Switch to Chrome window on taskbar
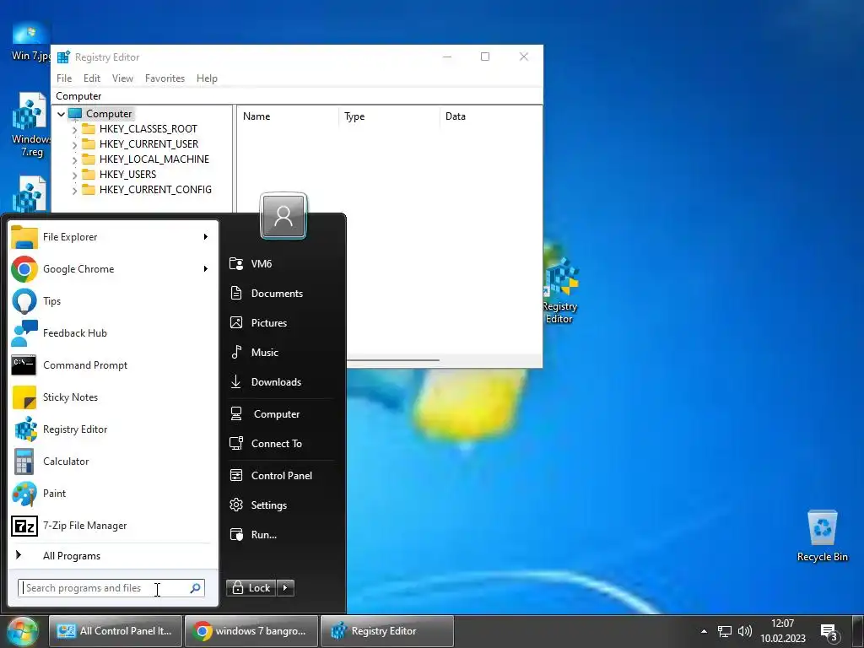Viewport: 864px width, 648px height. click(x=251, y=631)
